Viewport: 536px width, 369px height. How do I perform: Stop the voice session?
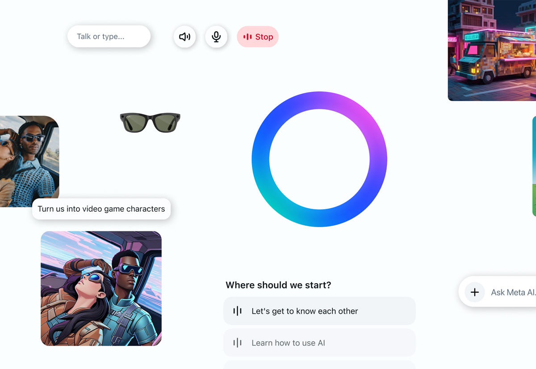coord(258,37)
